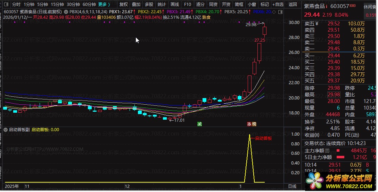Click the 涨 marker below the chart
Screen dimensions: 378x192
249,124
